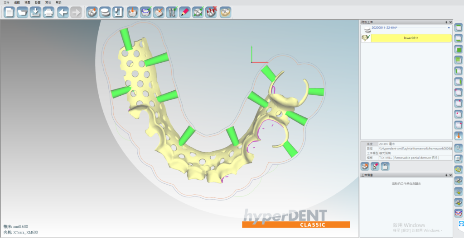Set connectors using the pins icon
The height and width of the screenshot is (238, 464).
[x=172, y=12]
